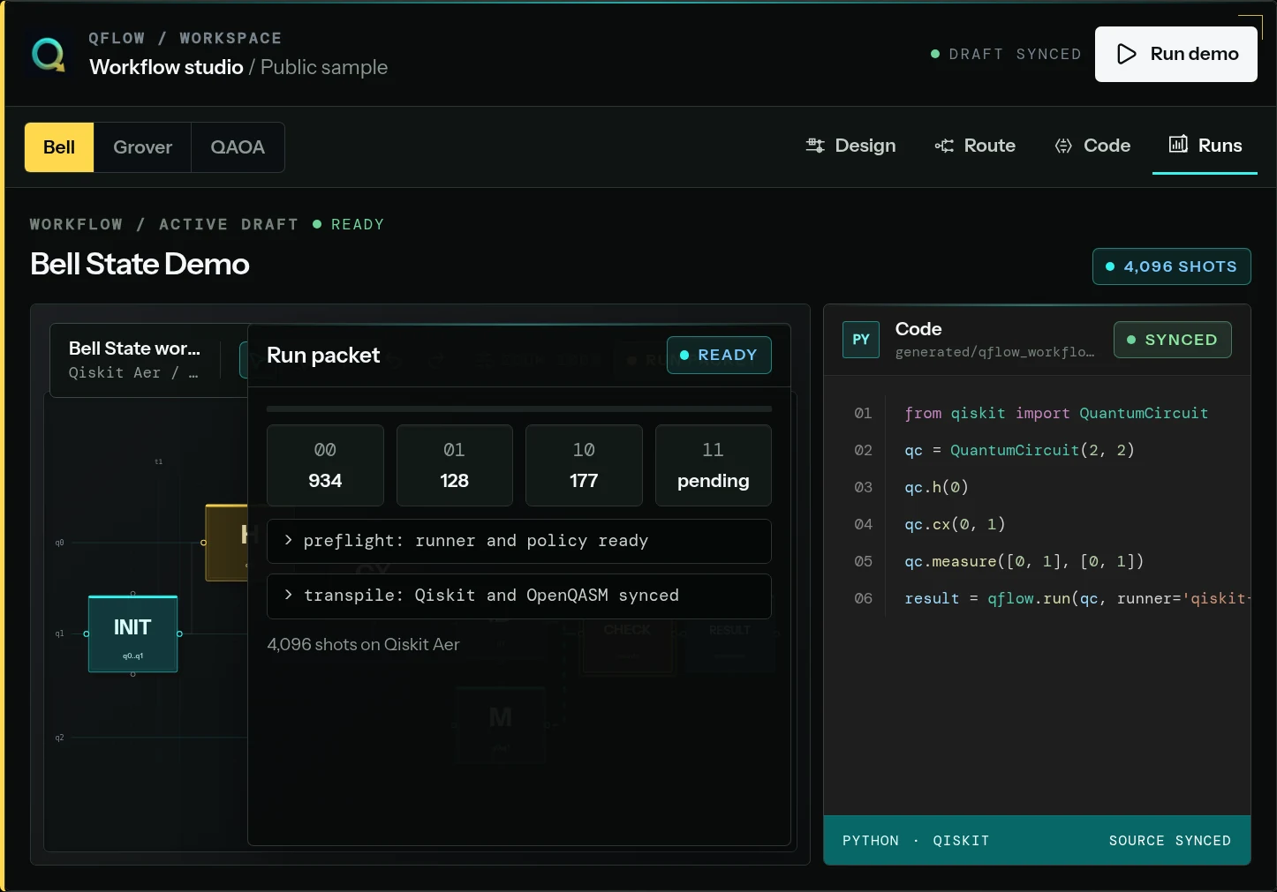Click the right port of INIT node
The height and width of the screenshot is (892, 1277).
179,633
